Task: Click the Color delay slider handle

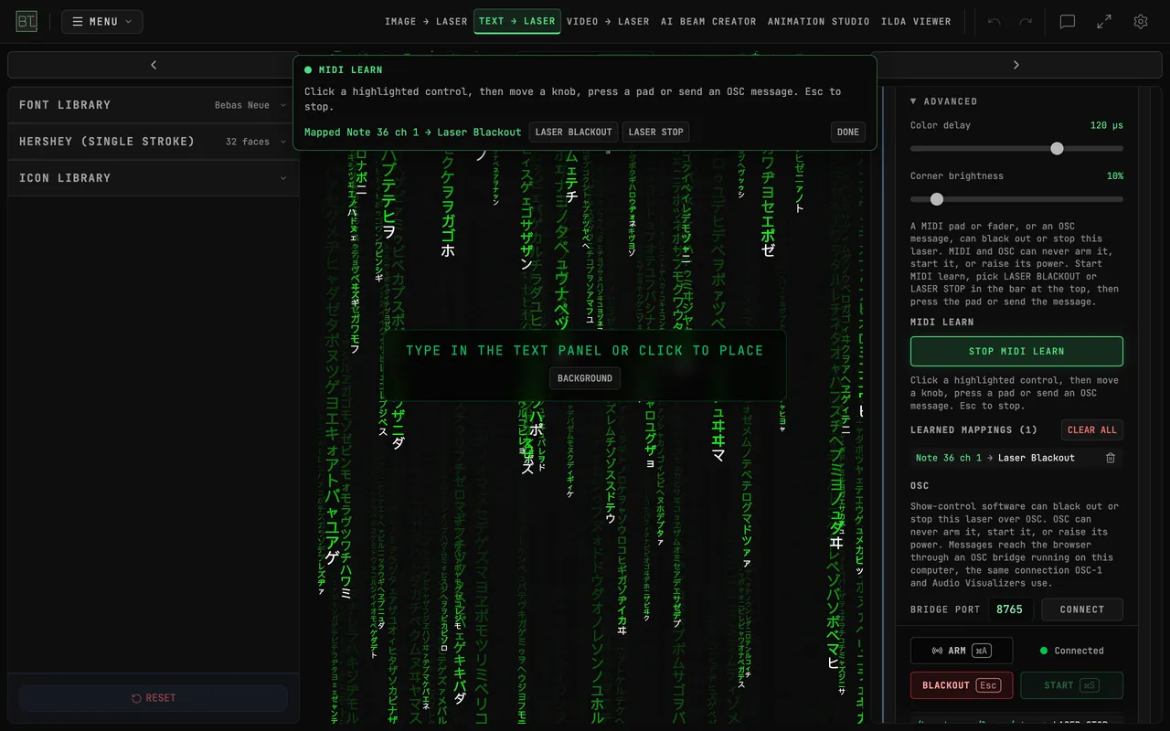Action: click(1057, 148)
